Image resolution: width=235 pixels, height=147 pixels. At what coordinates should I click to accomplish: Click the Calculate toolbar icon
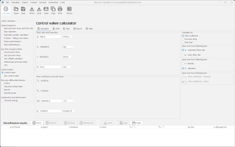click(6, 10)
